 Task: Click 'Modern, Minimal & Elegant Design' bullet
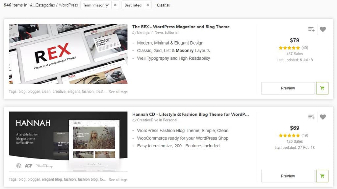coord(170,43)
